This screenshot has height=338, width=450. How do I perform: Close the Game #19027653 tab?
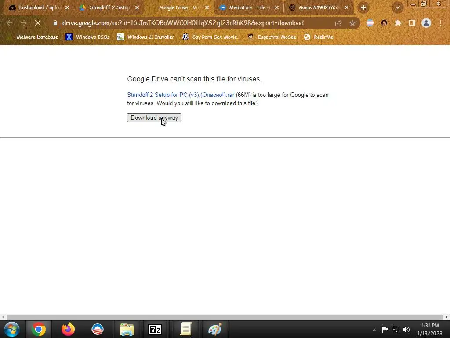point(347,7)
